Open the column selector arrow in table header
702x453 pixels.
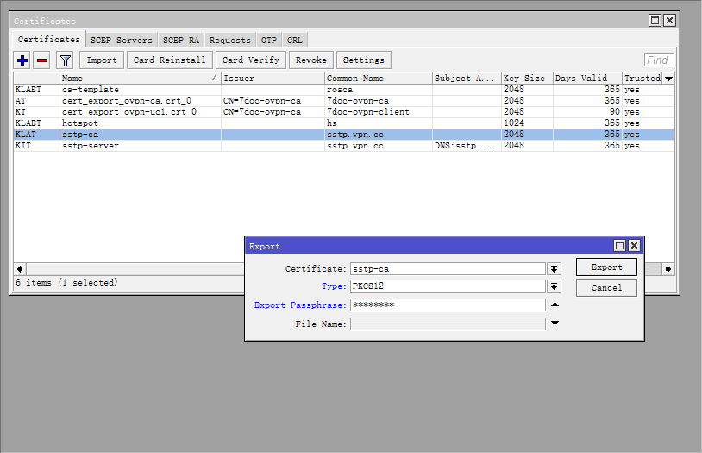click(668, 79)
